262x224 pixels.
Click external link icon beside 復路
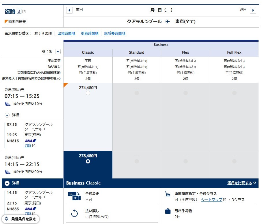click(24, 12)
